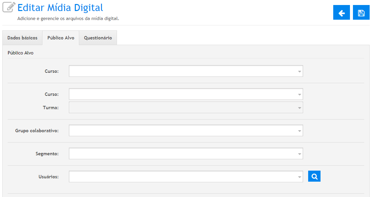Go back using the left arrow button
373x197 pixels.
click(341, 13)
